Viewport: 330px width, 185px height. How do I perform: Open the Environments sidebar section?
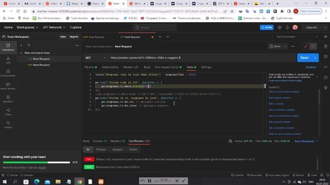[x=8, y=73]
